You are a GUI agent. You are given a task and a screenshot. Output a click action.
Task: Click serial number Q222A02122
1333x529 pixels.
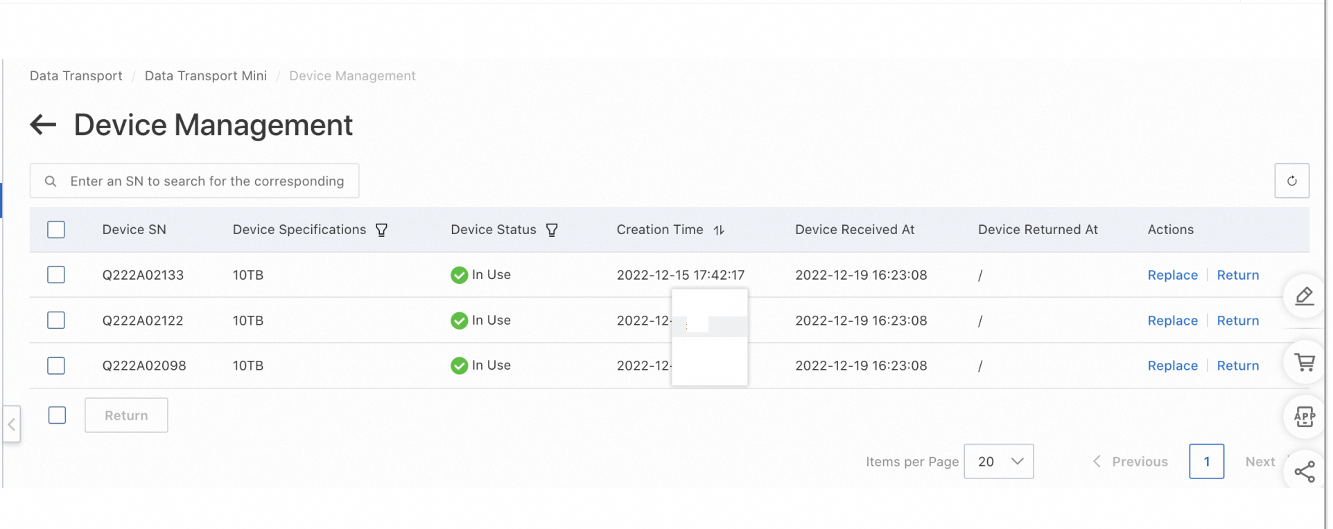[x=143, y=321]
